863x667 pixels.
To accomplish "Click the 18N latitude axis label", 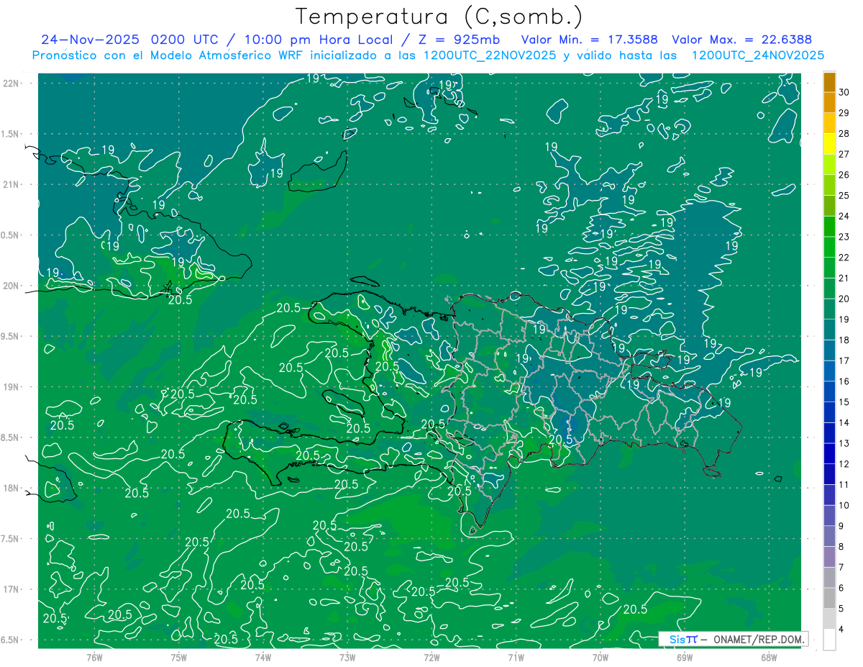I will pos(12,489).
